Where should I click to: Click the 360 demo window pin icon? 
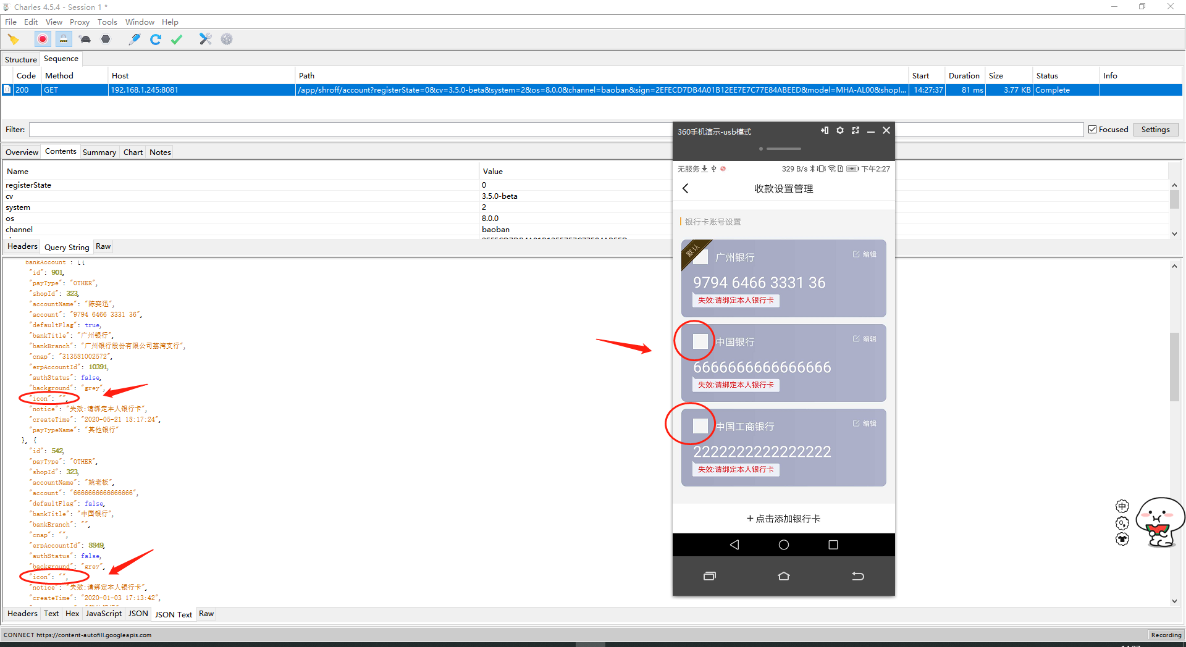click(825, 130)
